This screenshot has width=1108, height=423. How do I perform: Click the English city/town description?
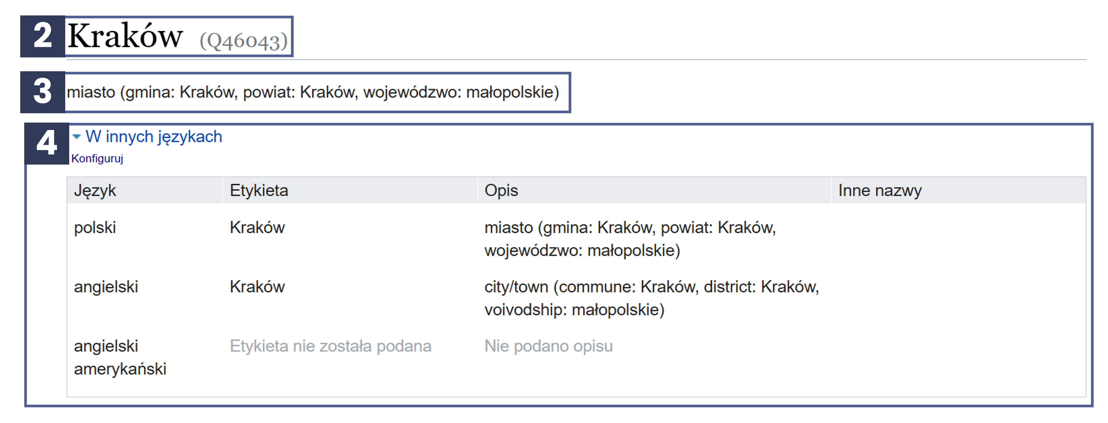point(651,298)
